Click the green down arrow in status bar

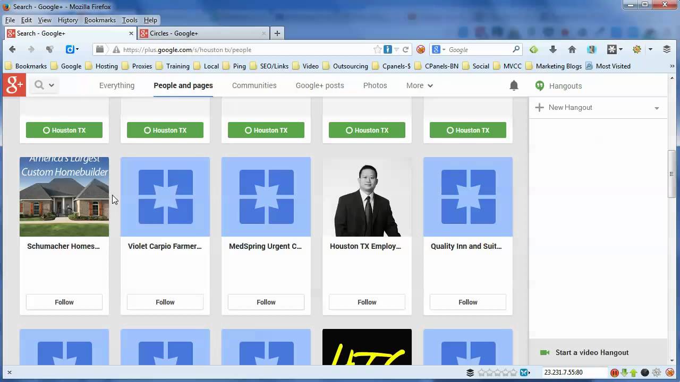[624, 372]
